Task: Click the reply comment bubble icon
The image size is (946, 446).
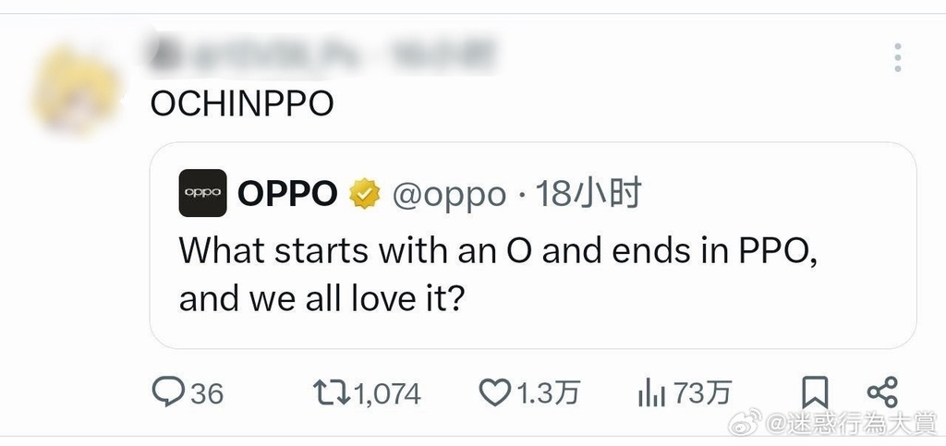Action: [x=167, y=392]
